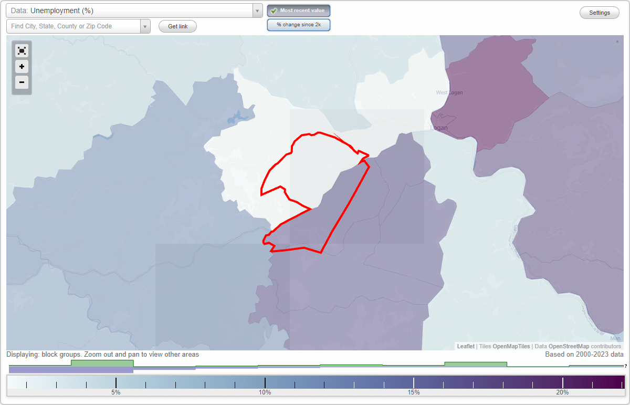Image resolution: width=630 pixels, height=405 pixels.
Task: Click the 'Displaying: block groups' status text
Action: pos(102,355)
